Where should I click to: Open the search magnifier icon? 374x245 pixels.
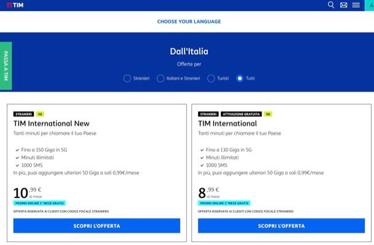click(x=331, y=5)
